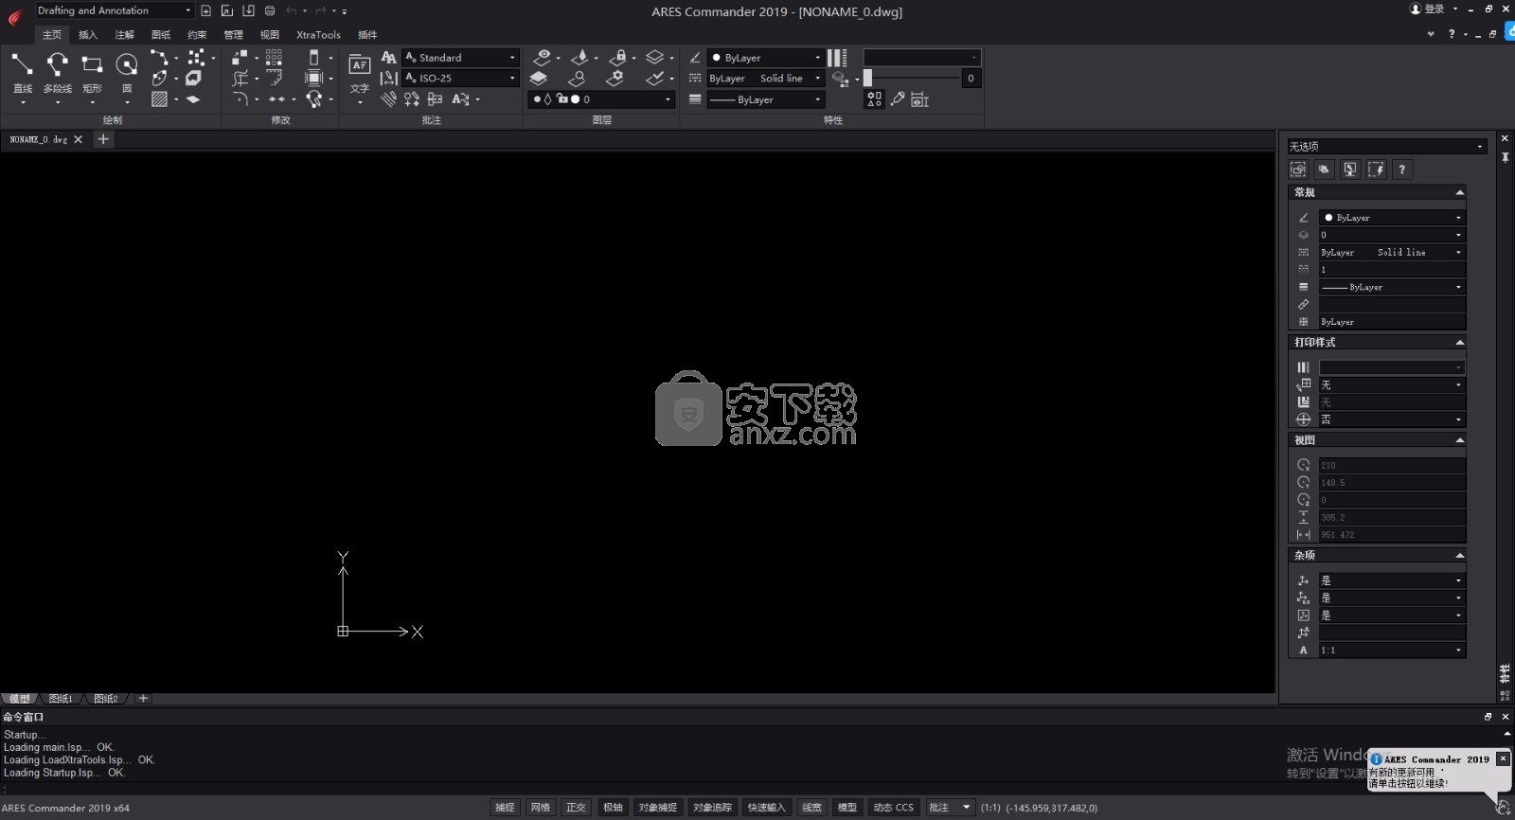Click the help question mark in Properties panel
Image resolution: width=1515 pixels, height=820 pixels.
1402,169
